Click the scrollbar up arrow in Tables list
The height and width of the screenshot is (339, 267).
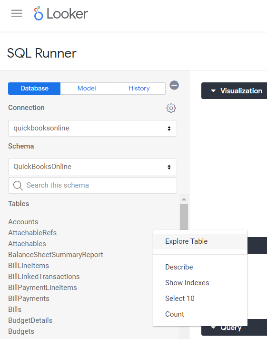click(184, 199)
